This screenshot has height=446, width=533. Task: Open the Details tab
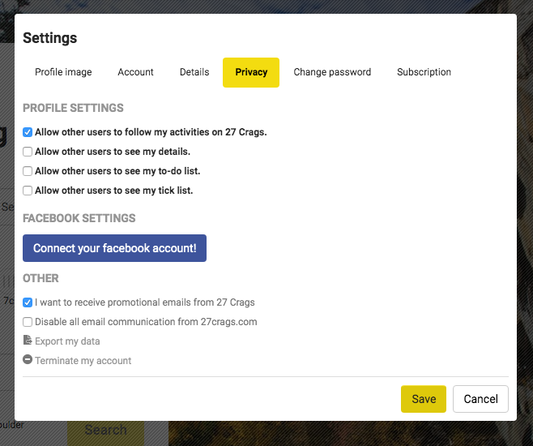click(194, 72)
